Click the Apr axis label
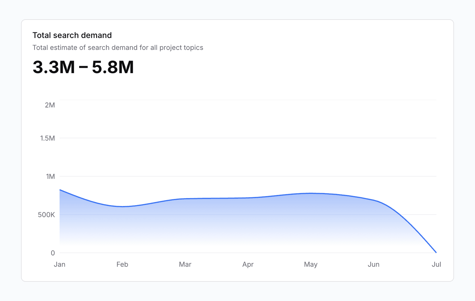Image resolution: width=475 pixels, height=301 pixels. (248, 264)
